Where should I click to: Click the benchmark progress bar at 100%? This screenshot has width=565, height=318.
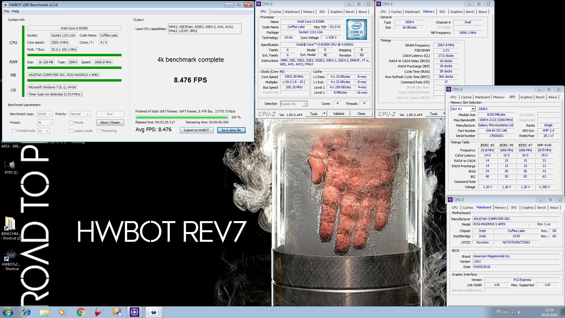182,117
